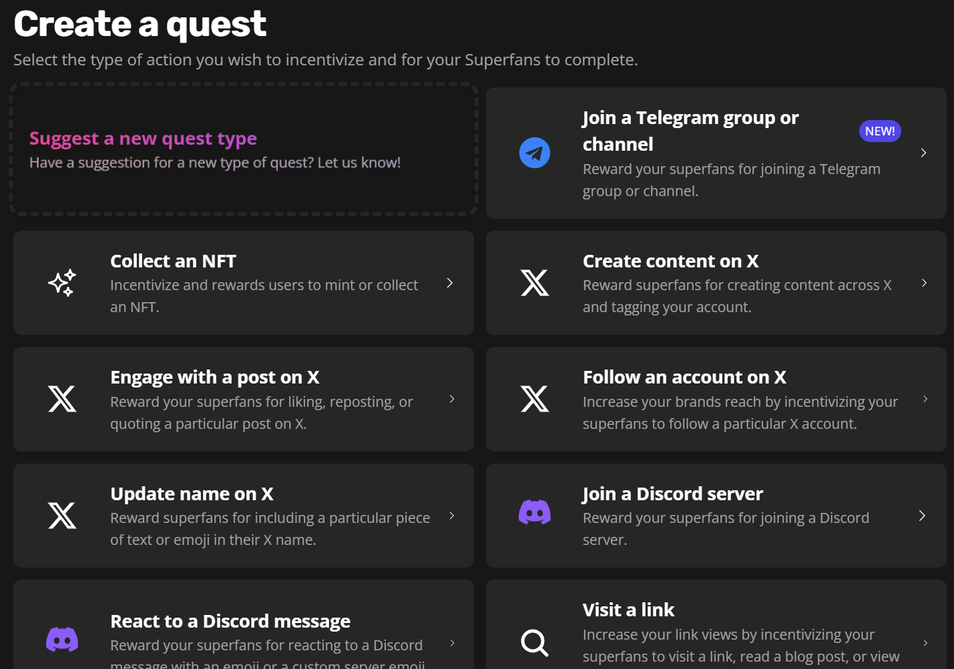Image resolution: width=954 pixels, height=669 pixels.
Task: Click the chevron on Create content on X
Action: point(924,283)
